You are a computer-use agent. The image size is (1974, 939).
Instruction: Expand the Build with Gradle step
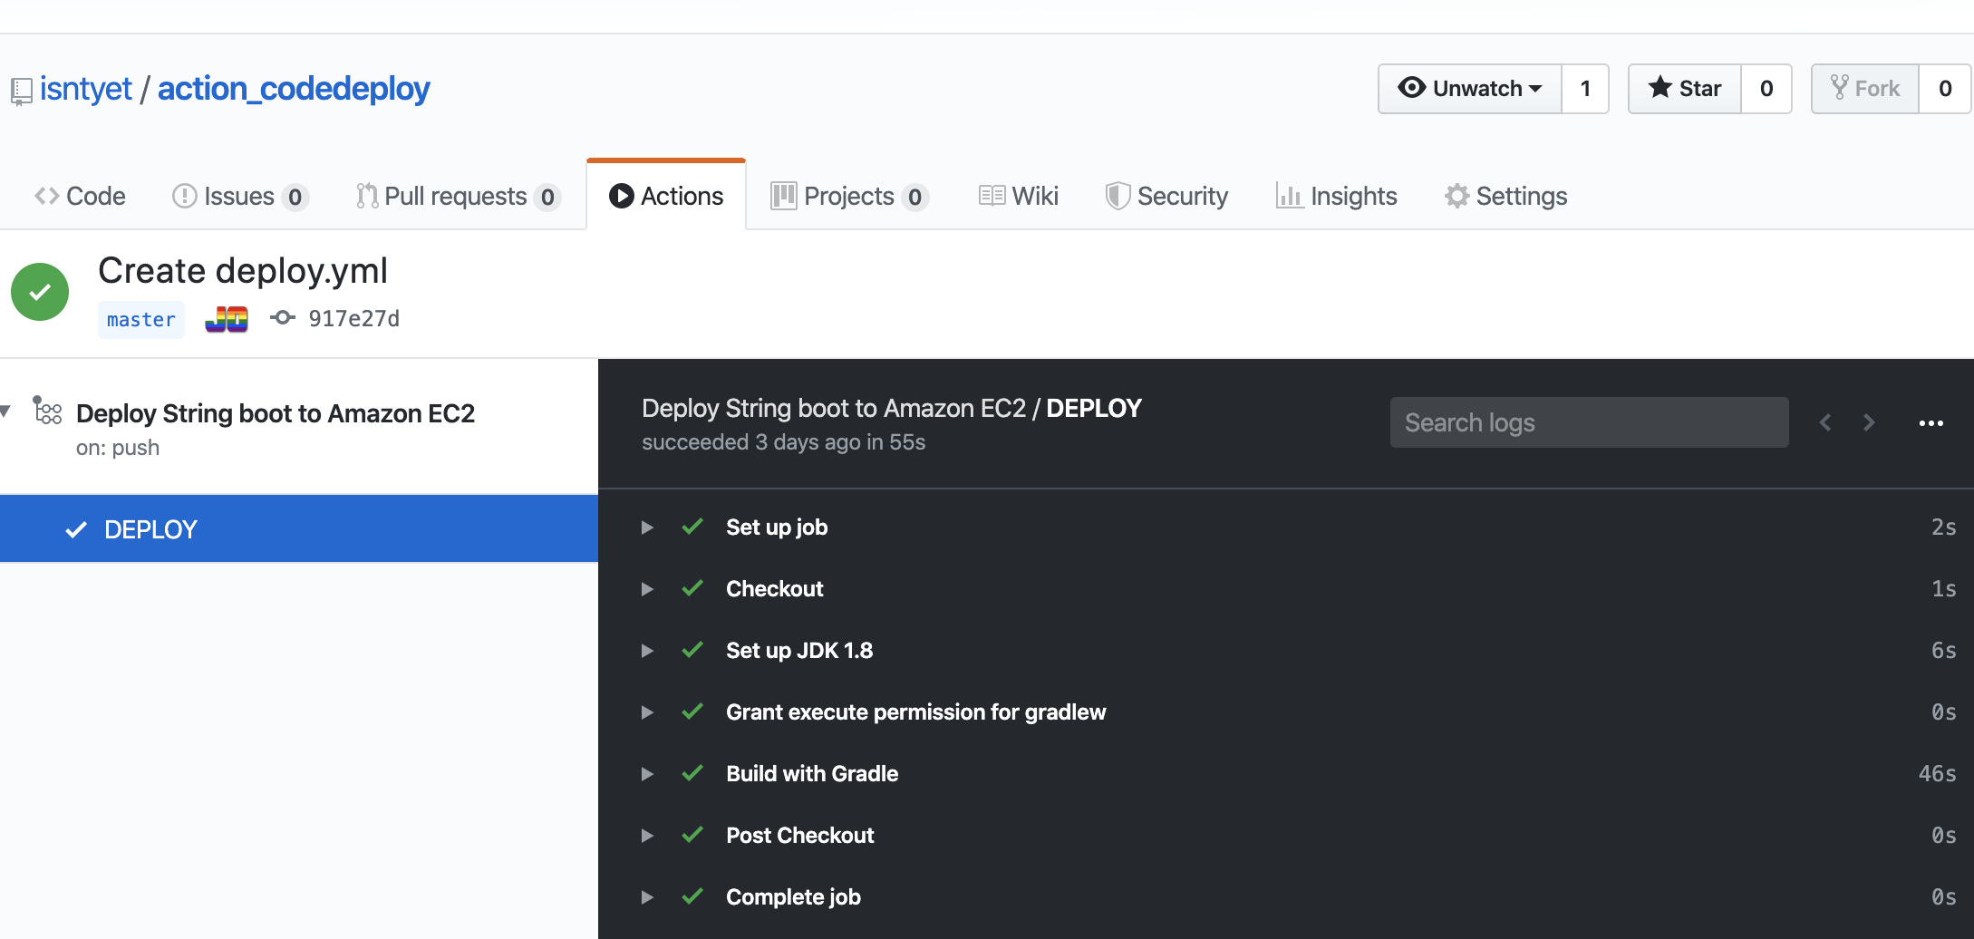pyautogui.click(x=647, y=774)
